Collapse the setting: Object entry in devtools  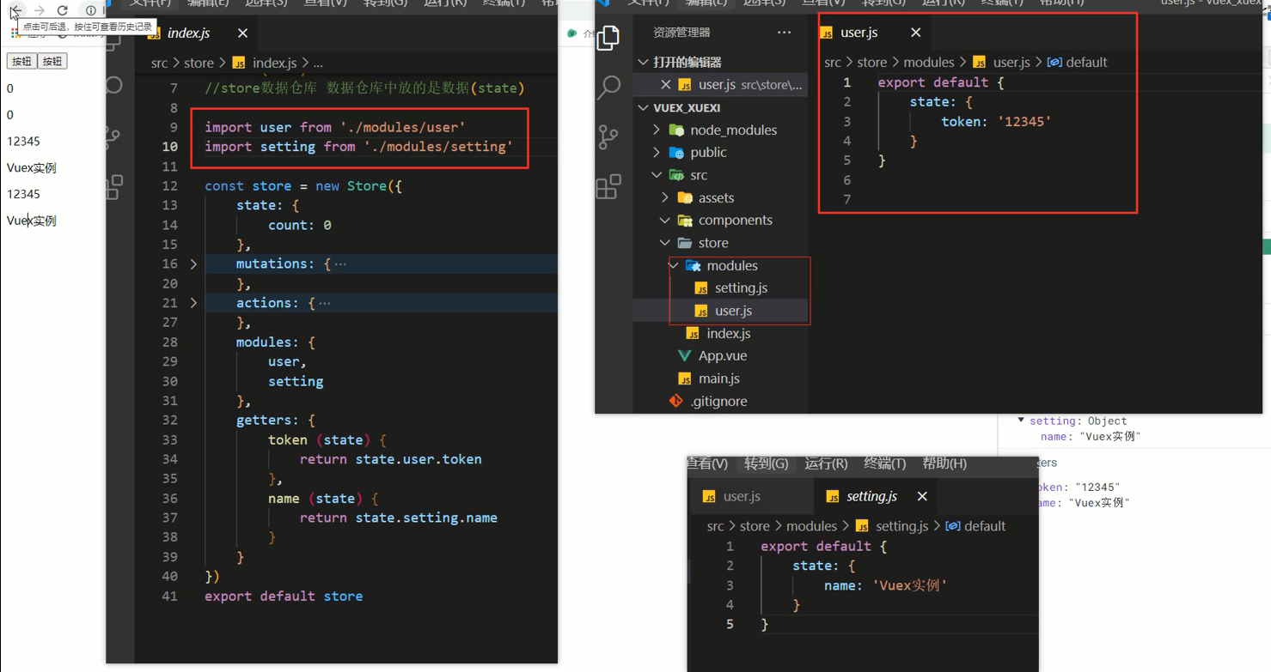[1021, 421]
